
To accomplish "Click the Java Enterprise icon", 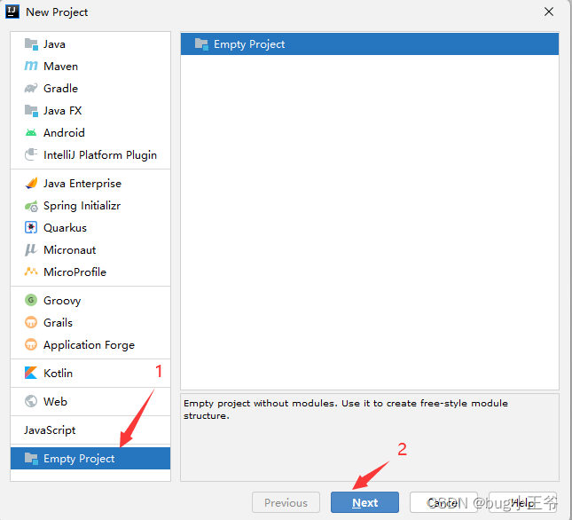I will click(x=31, y=183).
